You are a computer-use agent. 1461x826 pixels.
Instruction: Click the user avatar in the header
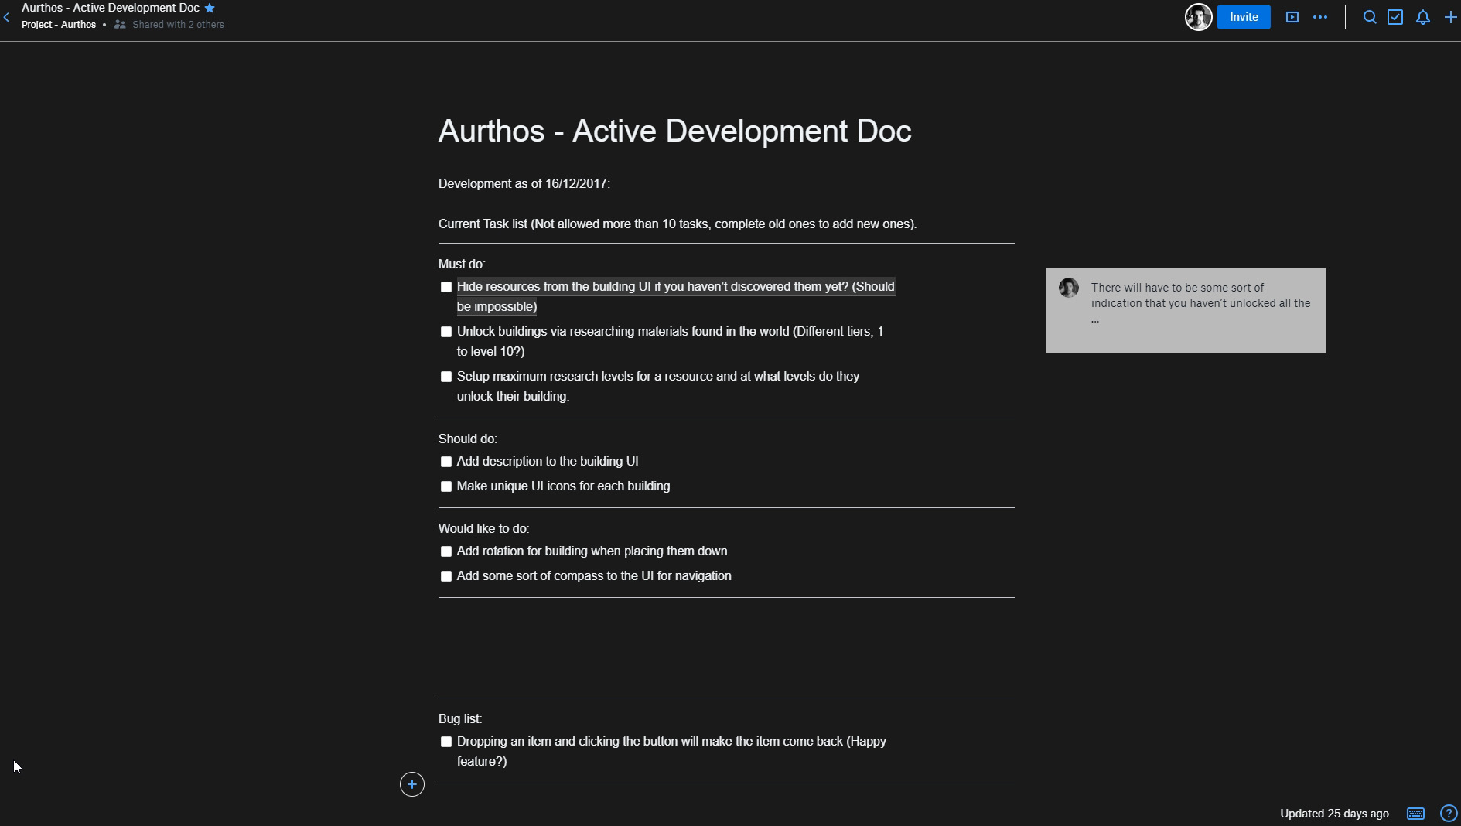(x=1198, y=17)
